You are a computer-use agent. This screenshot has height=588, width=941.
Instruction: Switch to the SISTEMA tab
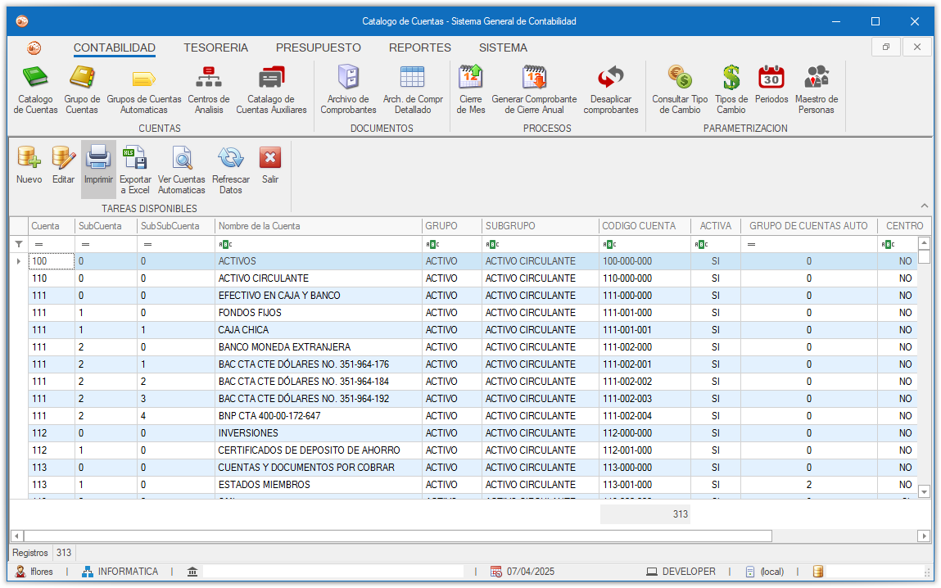point(503,48)
